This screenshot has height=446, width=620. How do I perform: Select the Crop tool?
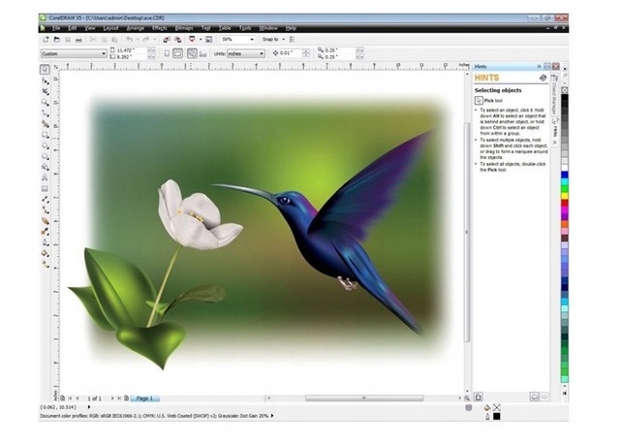[46, 92]
